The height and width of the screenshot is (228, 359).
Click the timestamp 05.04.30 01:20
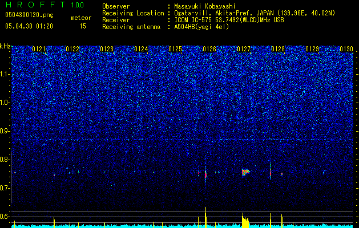[x=29, y=26]
